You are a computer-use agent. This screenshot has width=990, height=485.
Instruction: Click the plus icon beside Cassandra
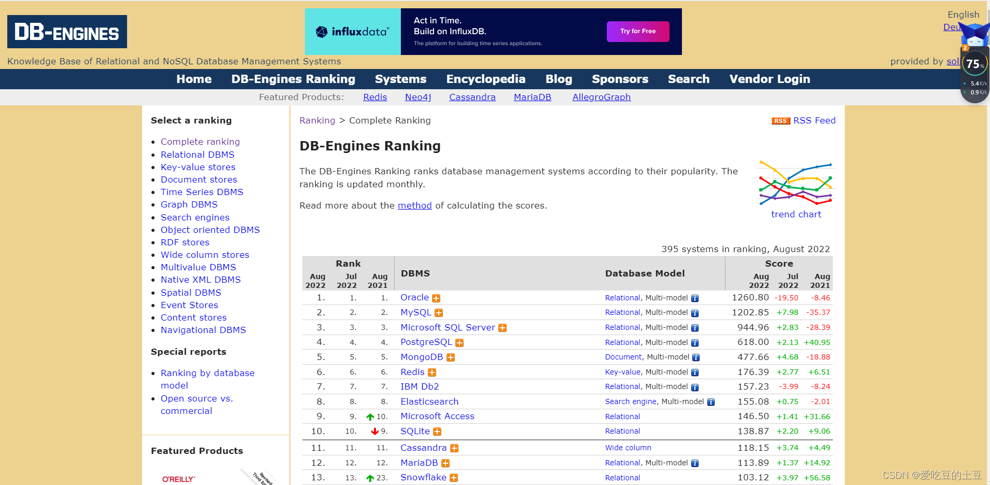(454, 448)
